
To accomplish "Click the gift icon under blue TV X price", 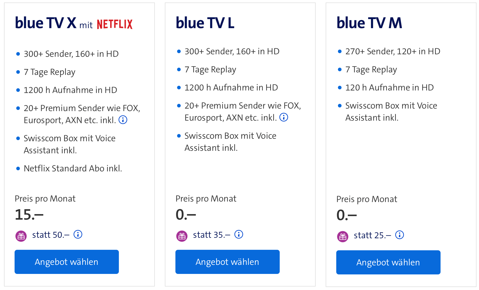I will coord(21,235).
